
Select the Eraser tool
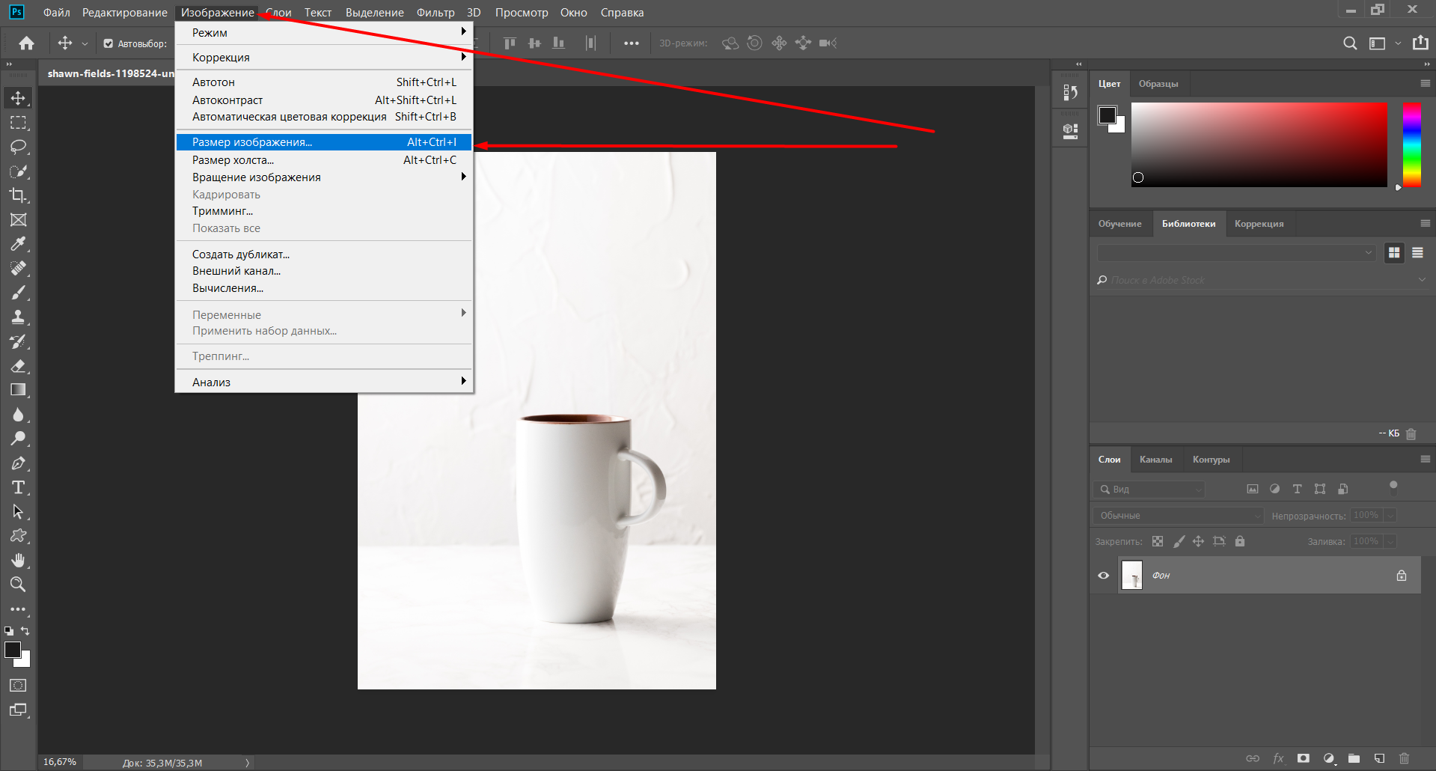(x=18, y=365)
